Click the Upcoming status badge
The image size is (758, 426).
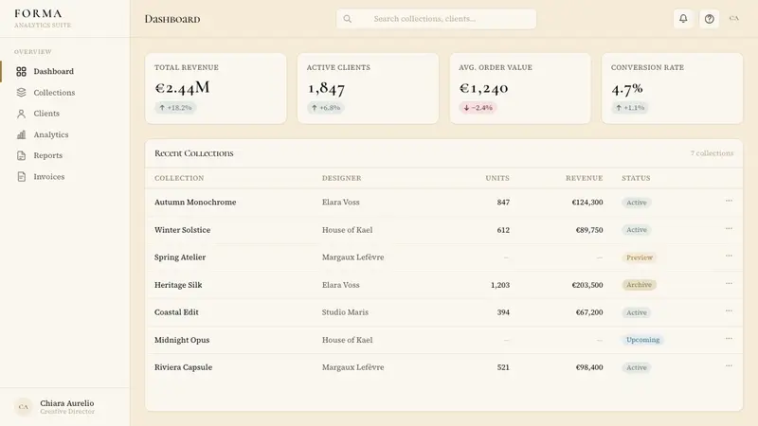(642, 340)
